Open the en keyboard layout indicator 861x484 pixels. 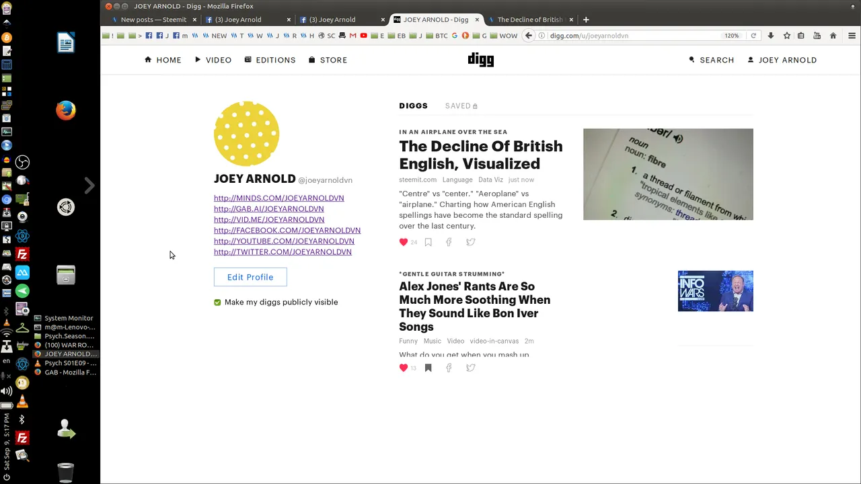click(7, 361)
